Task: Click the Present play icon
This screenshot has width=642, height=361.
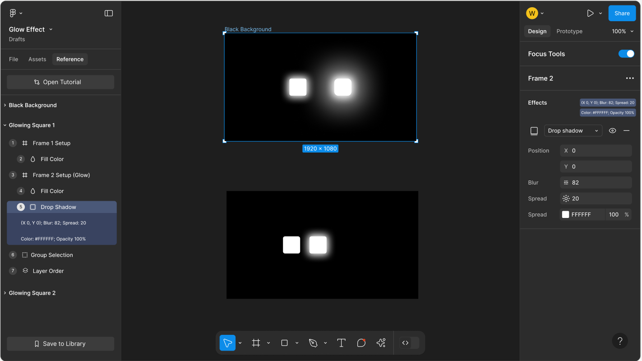Action: tap(590, 13)
